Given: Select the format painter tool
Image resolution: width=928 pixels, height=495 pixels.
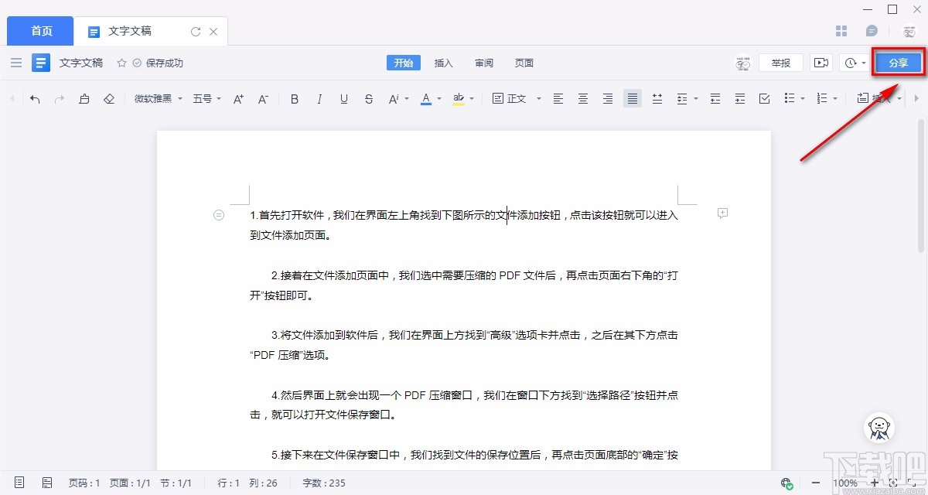Looking at the screenshot, I should (84, 99).
